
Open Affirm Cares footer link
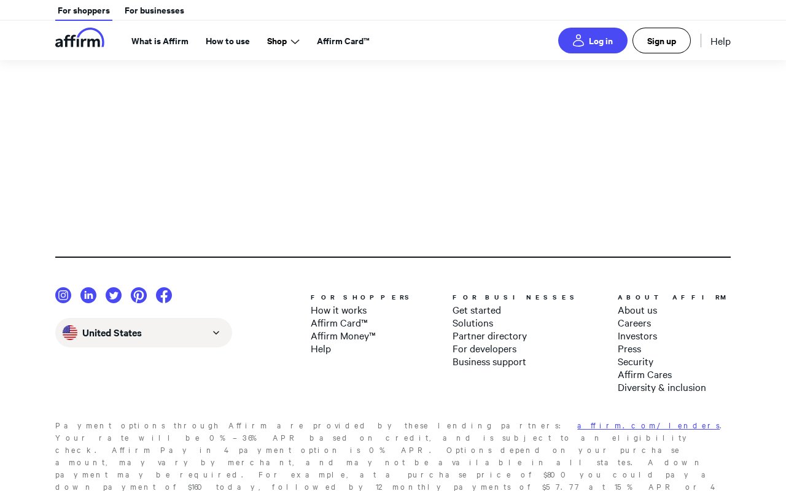645,374
